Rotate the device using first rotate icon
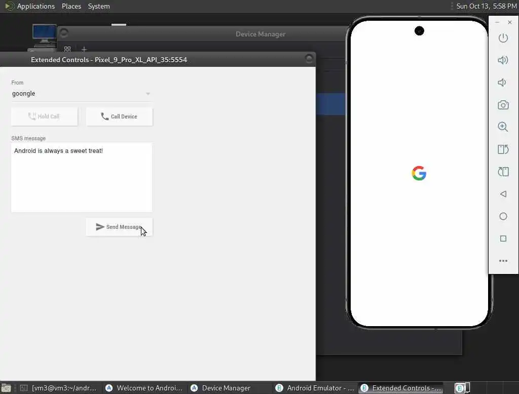 coord(503,149)
